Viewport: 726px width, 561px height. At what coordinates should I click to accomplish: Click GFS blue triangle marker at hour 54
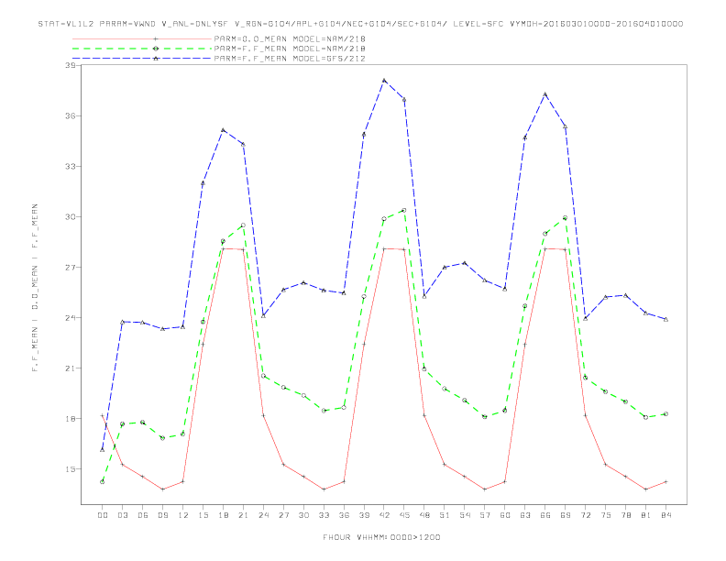pyautogui.click(x=465, y=263)
